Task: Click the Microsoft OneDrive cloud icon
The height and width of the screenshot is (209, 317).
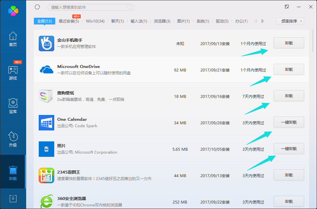Action: pyautogui.click(x=46, y=70)
